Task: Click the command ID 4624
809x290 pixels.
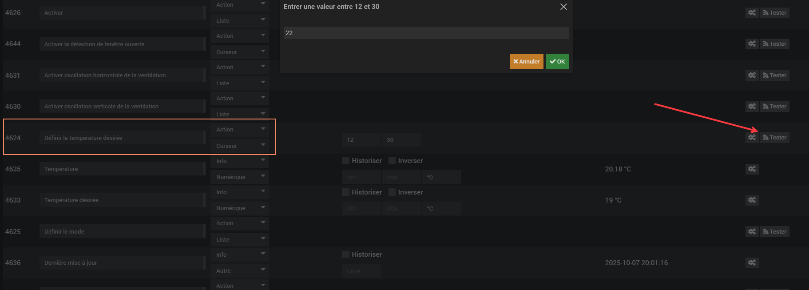Action: (13, 138)
